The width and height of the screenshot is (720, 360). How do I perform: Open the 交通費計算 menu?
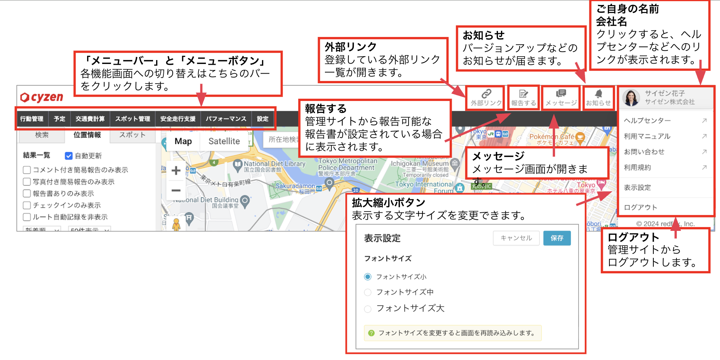90,119
